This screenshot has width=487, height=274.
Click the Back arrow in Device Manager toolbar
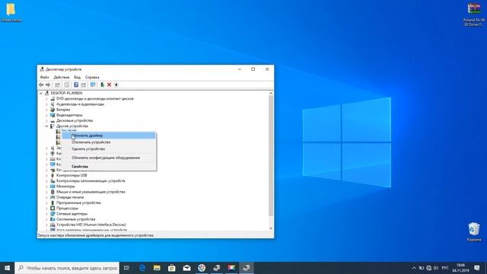(41, 84)
